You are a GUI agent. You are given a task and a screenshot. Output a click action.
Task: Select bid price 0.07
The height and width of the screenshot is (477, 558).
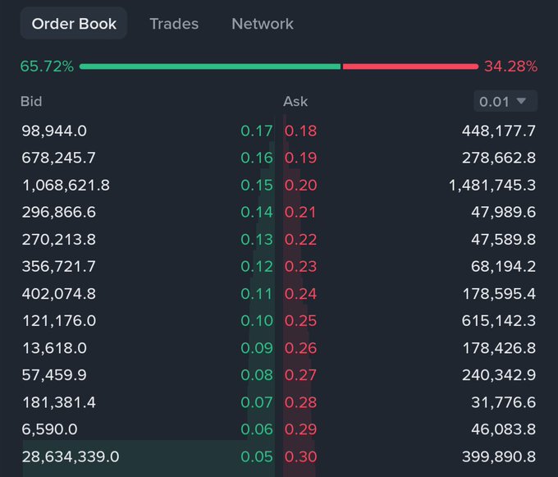tap(257, 402)
